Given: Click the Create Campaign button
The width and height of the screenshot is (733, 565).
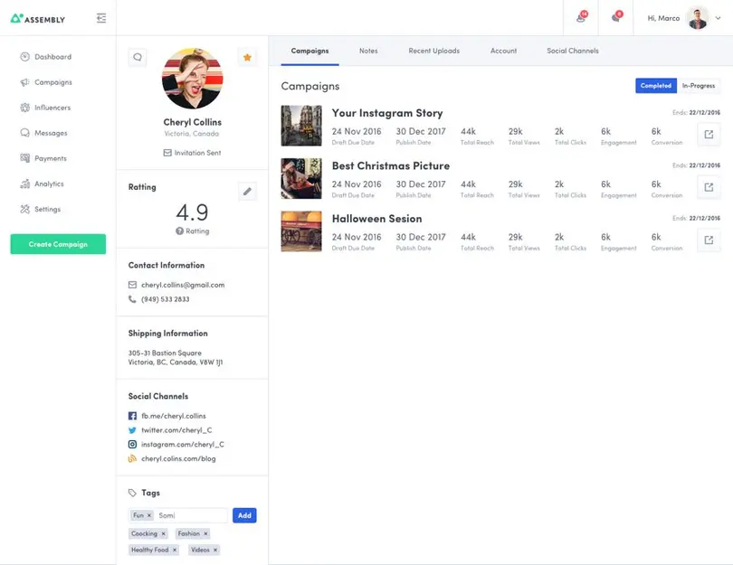Looking at the screenshot, I should point(58,244).
